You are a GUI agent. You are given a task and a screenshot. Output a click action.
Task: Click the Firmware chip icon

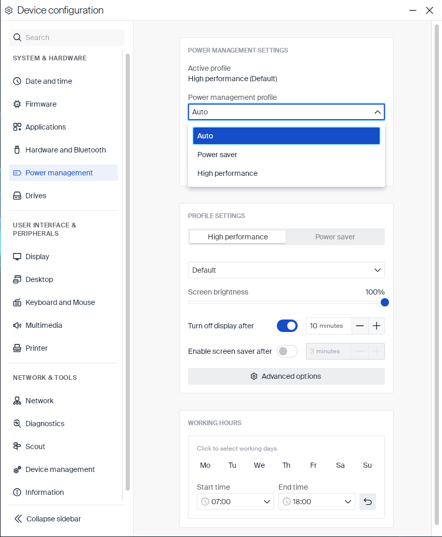pyautogui.click(x=17, y=104)
